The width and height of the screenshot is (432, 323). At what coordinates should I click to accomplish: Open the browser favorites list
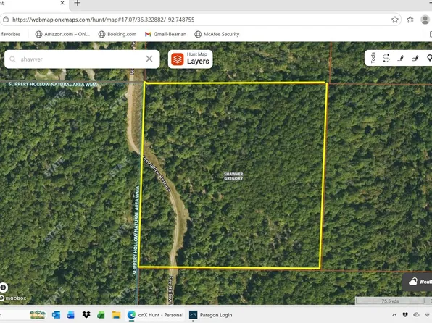tap(410, 20)
